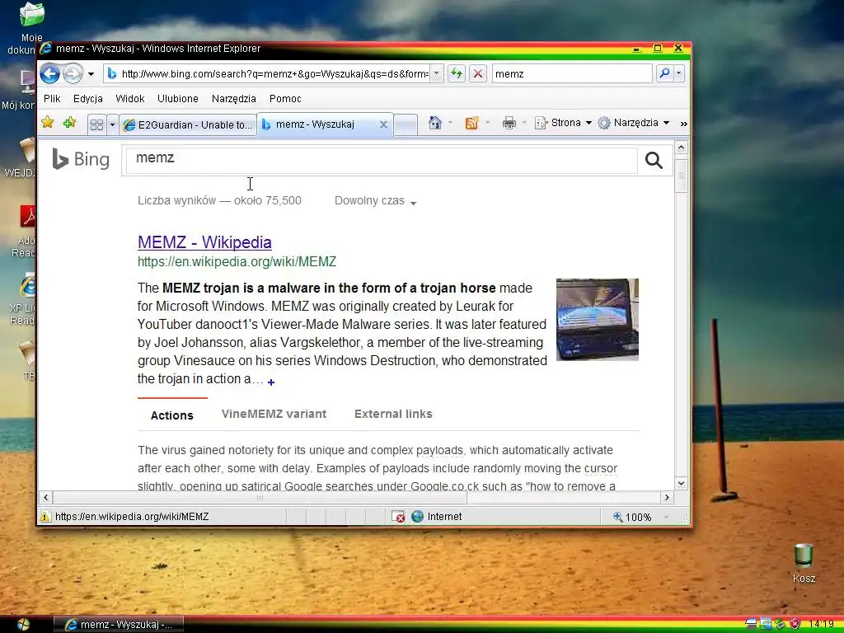Screen dimensions: 844x633
Task: Open the Narzędzia gear toolbar menu
Action: point(634,123)
